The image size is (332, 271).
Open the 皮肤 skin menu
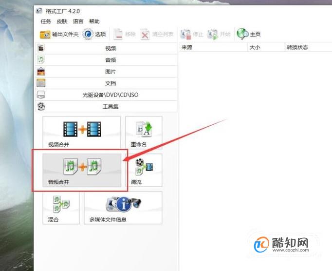[x=62, y=21]
